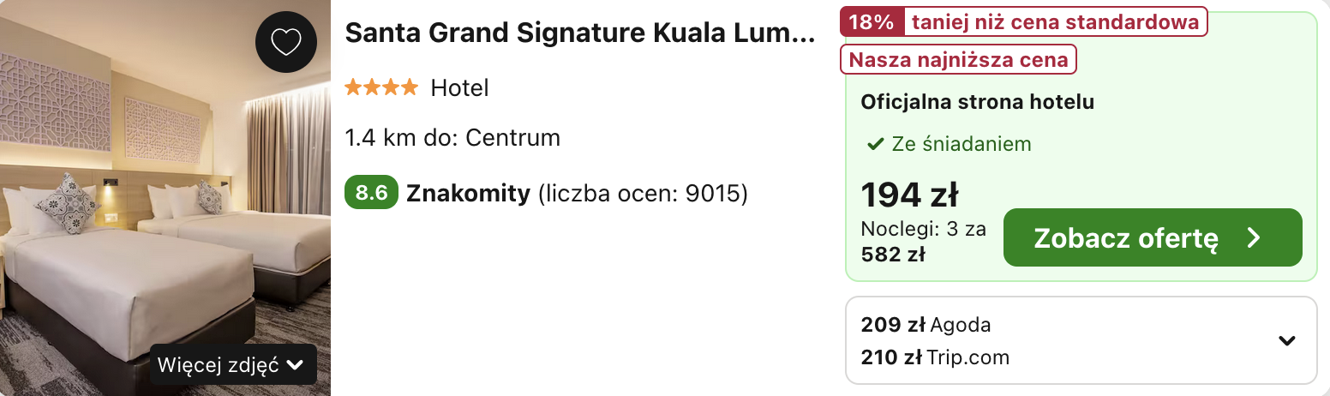This screenshot has width=1330, height=396.
Task: Click the 194 zł nightly price
Action: coord(909,195)
